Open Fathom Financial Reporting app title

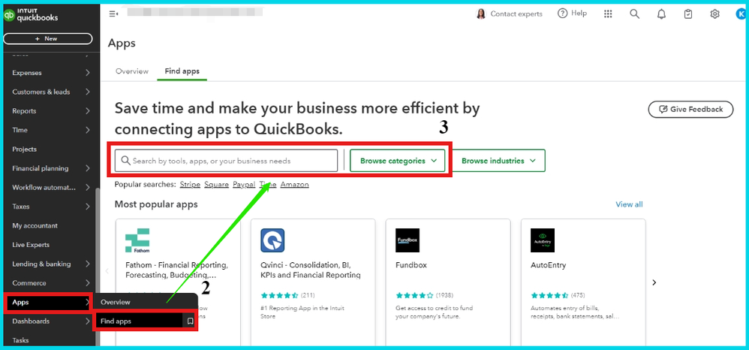point(176,270)
